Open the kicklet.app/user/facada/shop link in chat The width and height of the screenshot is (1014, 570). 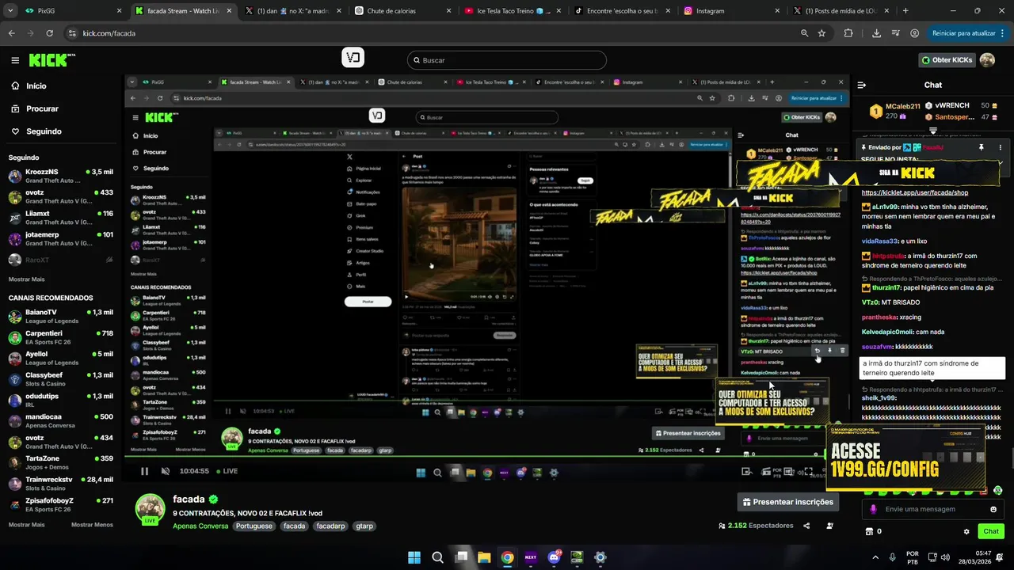[x=914, y=192]
